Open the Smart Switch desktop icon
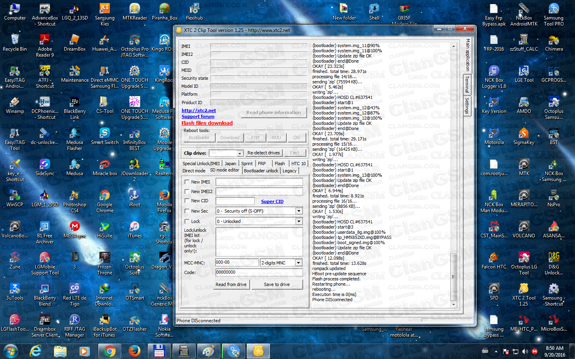The image size is (575, 359). (x=105, y=136)
